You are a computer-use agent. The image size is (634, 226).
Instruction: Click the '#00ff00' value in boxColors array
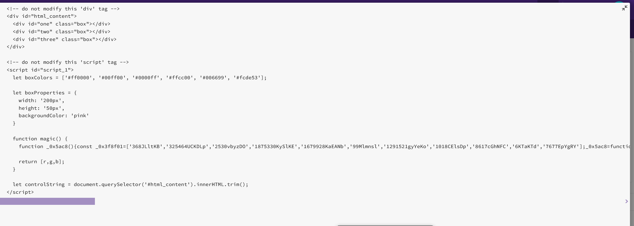112,78
